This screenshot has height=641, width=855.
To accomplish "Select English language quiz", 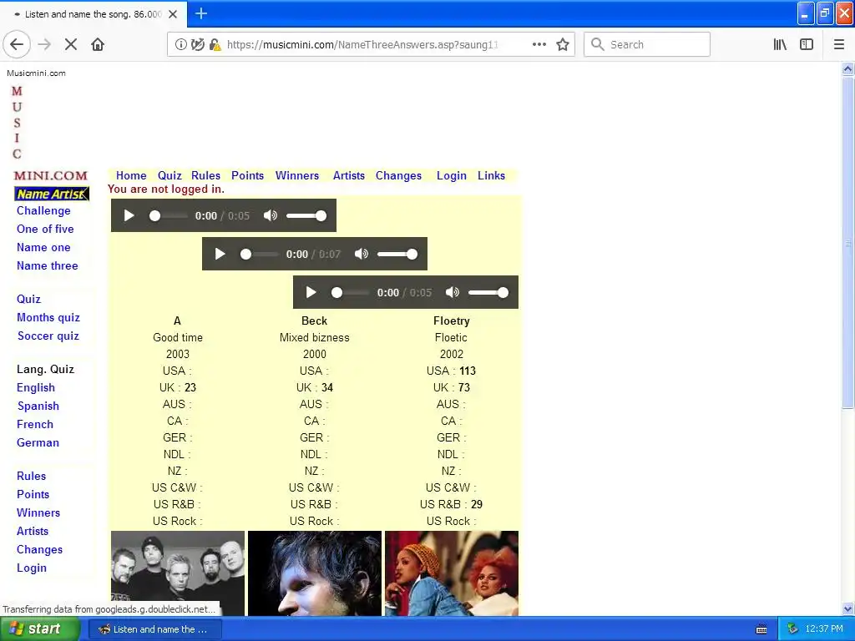I will click(x=36, y=387).
